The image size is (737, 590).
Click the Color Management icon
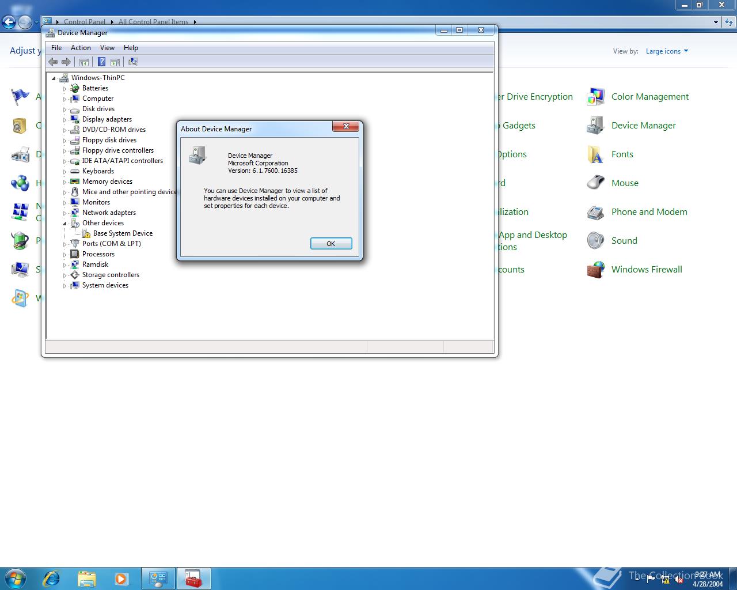click(595, 97)
